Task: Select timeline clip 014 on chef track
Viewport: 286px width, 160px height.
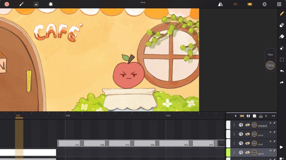Action: (174, 143)
